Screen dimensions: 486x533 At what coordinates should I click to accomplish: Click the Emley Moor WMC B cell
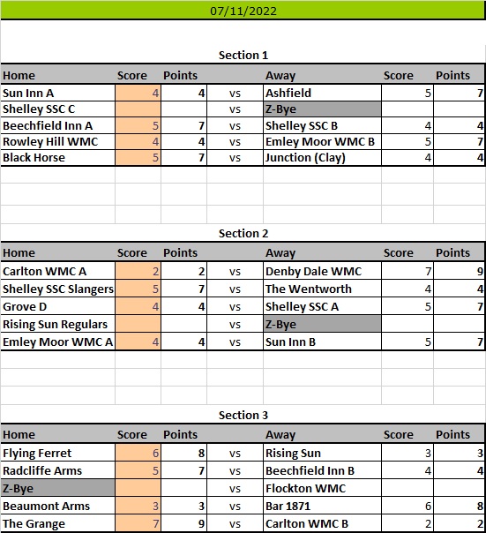(x=322, y=141)
